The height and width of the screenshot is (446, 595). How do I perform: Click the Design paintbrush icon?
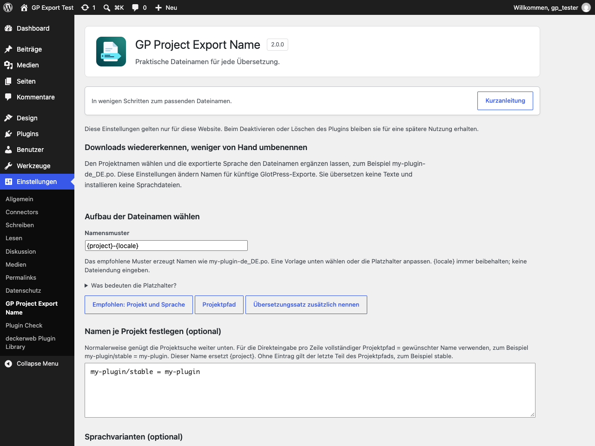pyautogui.click(x=8, y=118)
